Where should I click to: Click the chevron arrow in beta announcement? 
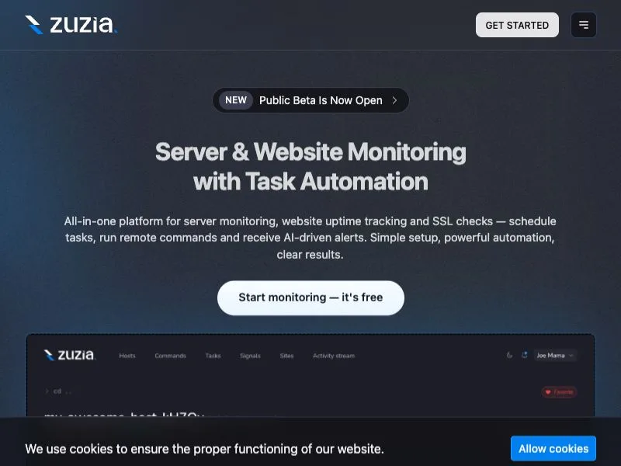394,100
